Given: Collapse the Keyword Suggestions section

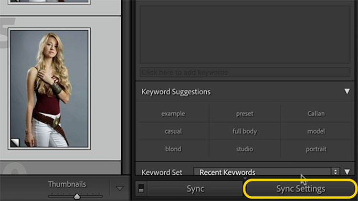Looking at the screenshot, I should [x=347, y=92].
